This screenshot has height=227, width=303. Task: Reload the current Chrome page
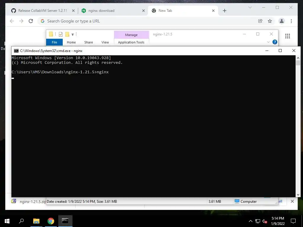click(31, 21)
